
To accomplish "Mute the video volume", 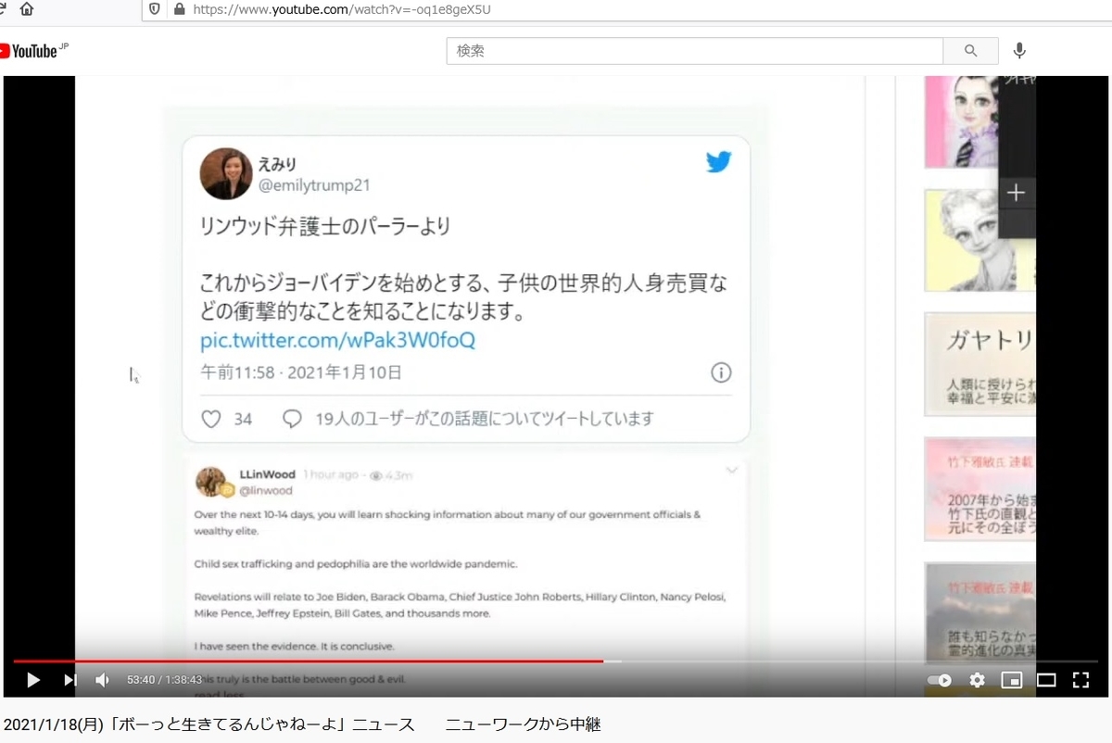I will [102, 680].
